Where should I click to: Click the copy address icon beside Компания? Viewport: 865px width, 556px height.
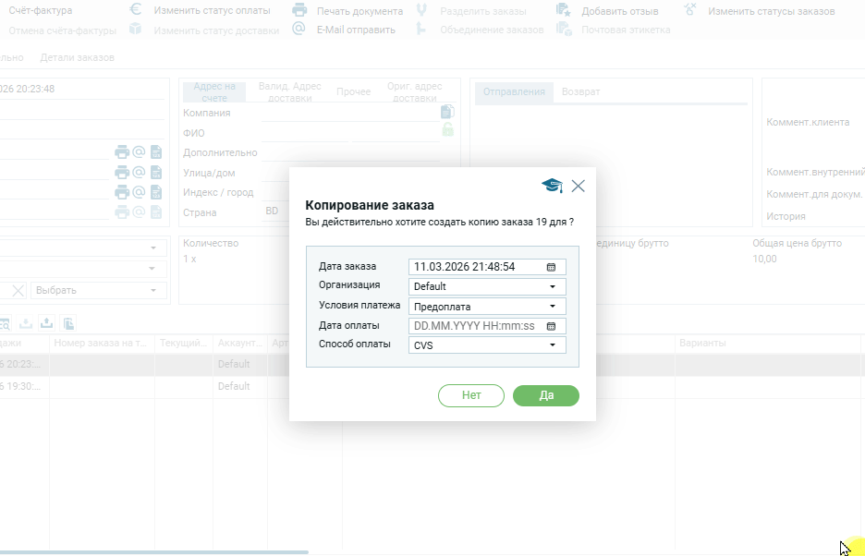pyautogui.click(x=447, y=112)
